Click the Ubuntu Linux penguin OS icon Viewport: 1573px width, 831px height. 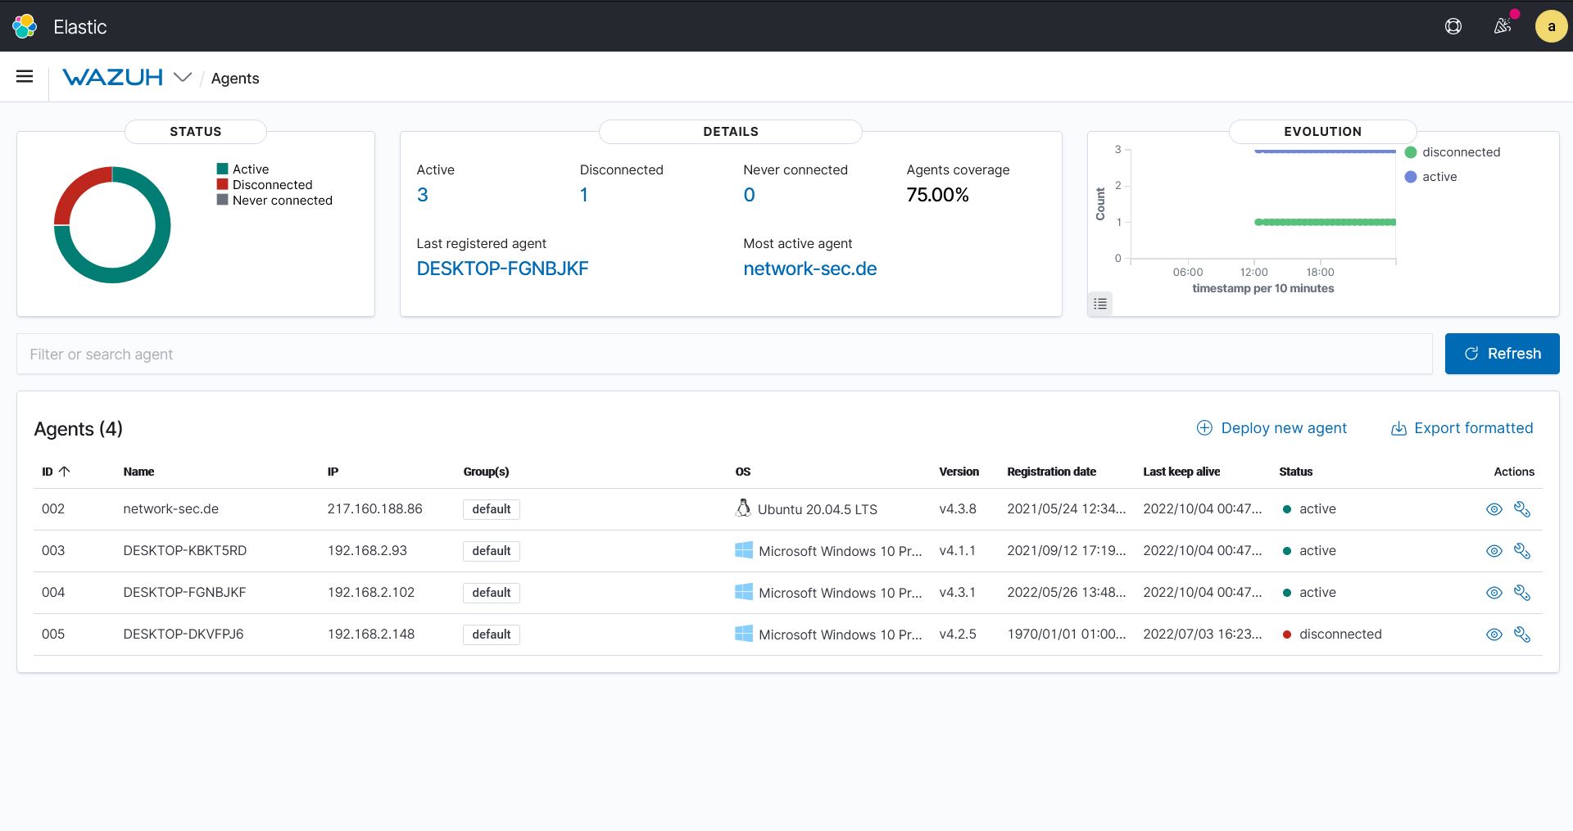click(x=743, y=508)
